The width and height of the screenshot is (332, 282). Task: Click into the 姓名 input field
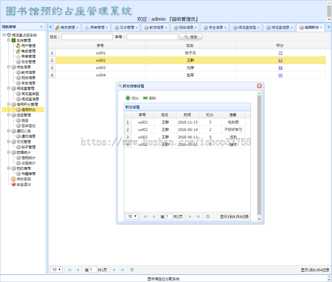[x=87, y=37]
